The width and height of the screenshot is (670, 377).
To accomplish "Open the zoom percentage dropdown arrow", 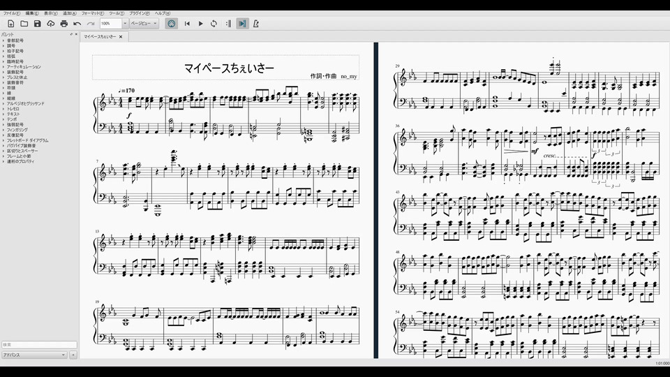I will 125,24.
